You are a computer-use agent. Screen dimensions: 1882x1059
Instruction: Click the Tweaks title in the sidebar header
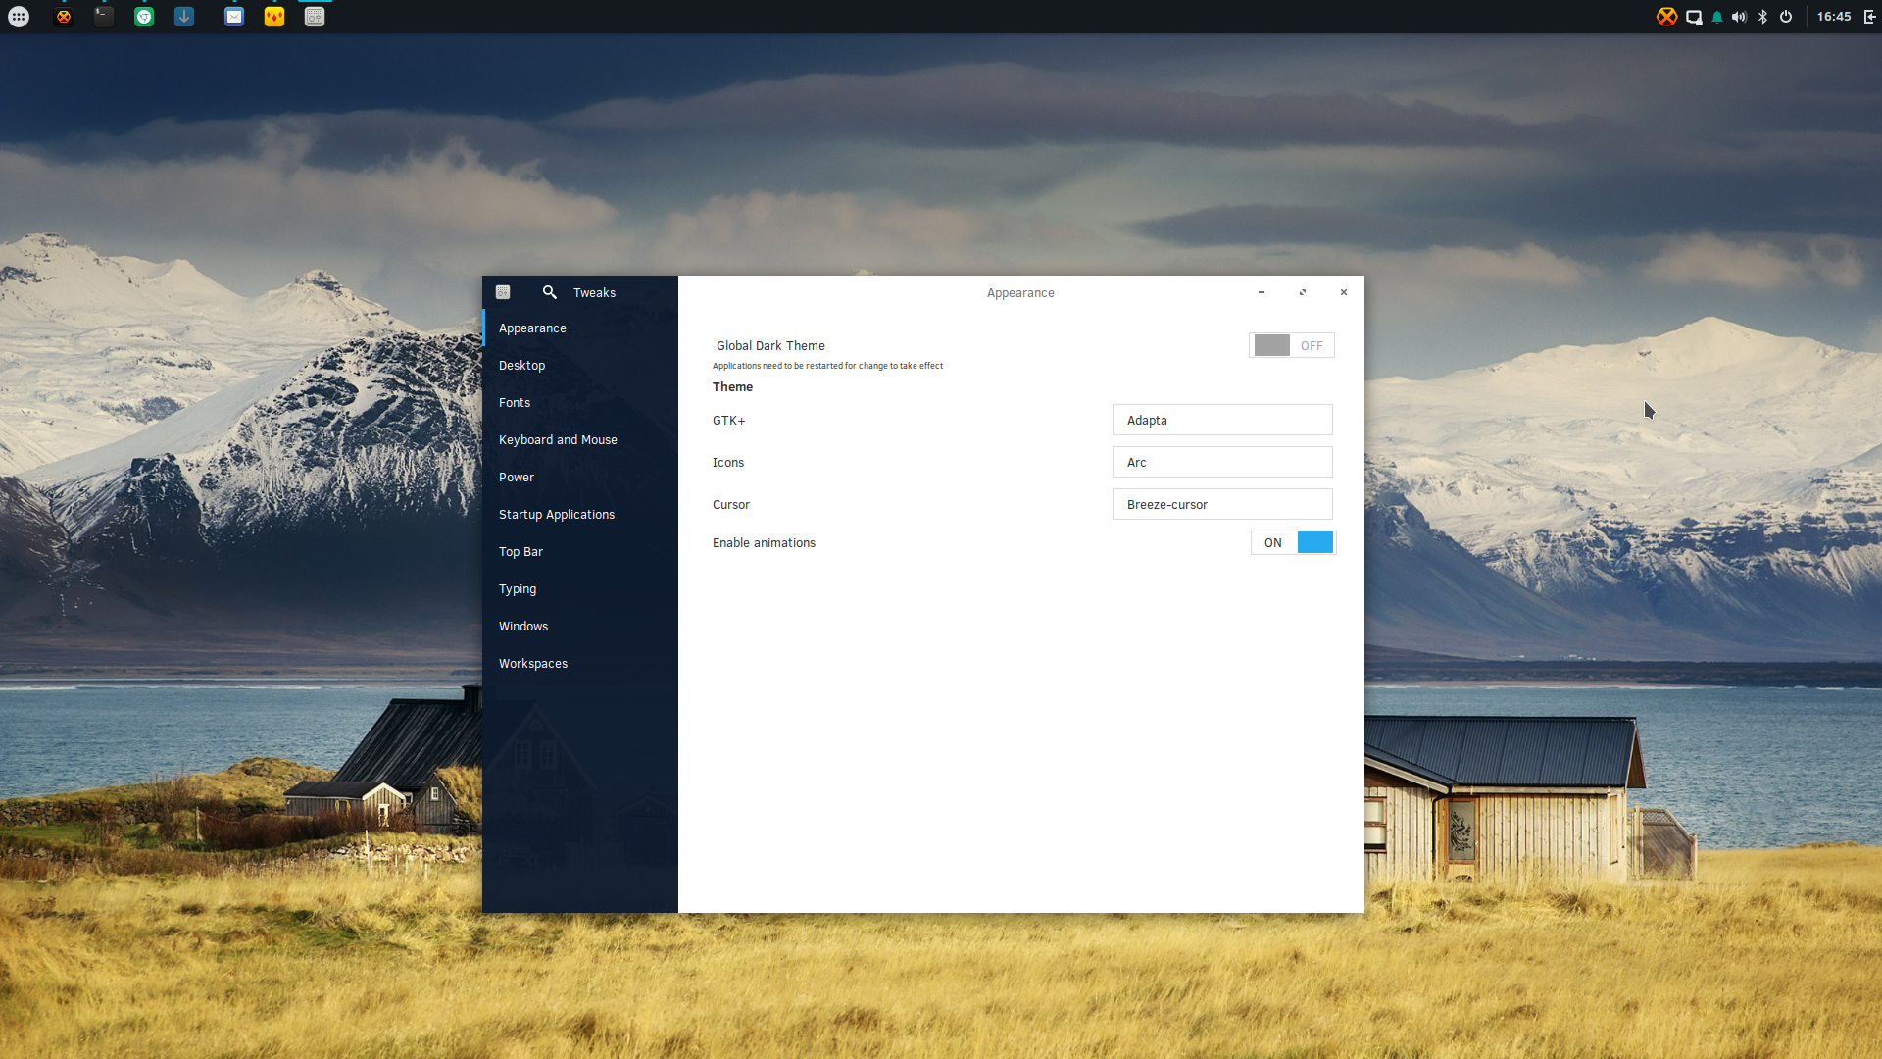point(594,293)
